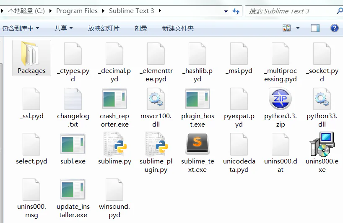Select the _ssl.pyd file icon
The image size is (343, 223).
(31, 99)
